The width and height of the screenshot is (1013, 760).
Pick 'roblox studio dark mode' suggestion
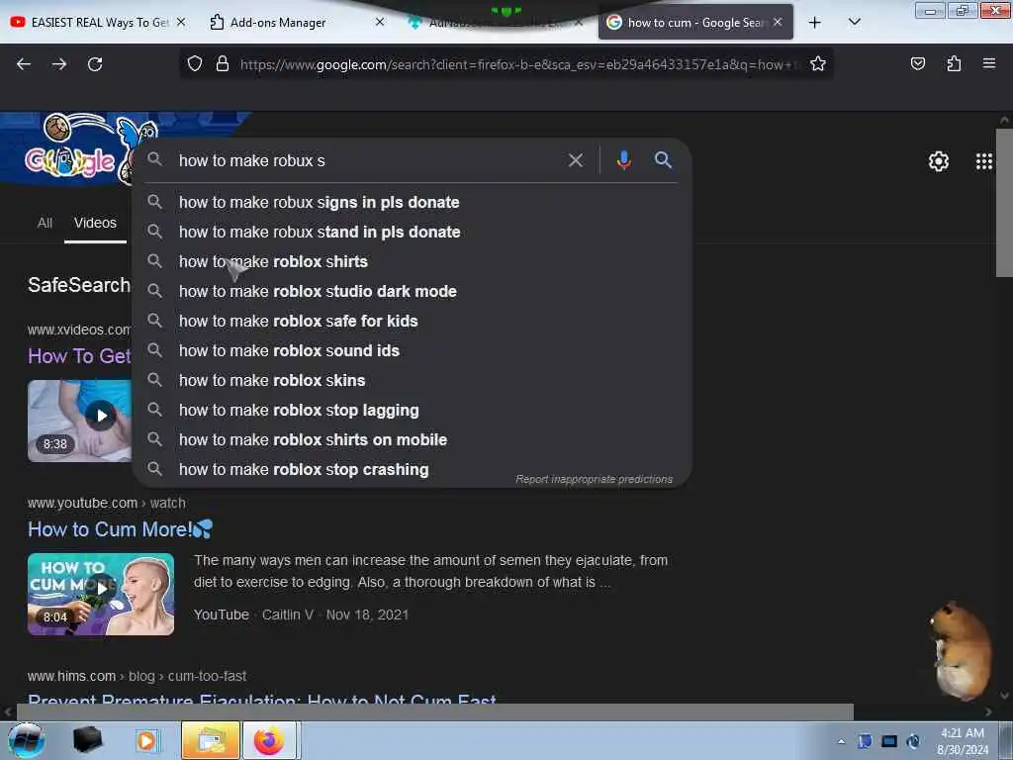[x=413, y=292]
